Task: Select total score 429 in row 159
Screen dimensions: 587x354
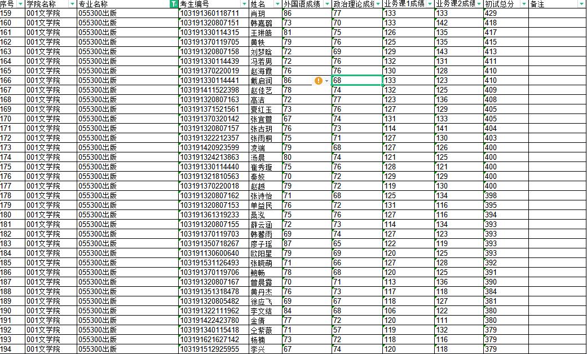Action: (506, 14)
